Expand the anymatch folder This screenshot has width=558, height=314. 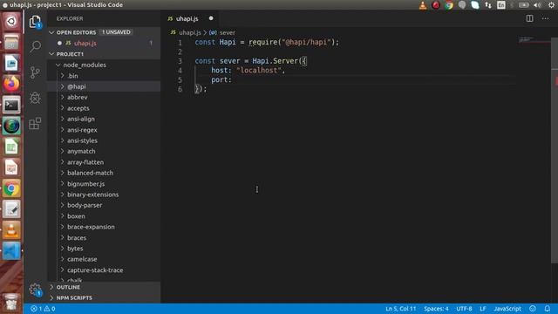tap(63, 151)
